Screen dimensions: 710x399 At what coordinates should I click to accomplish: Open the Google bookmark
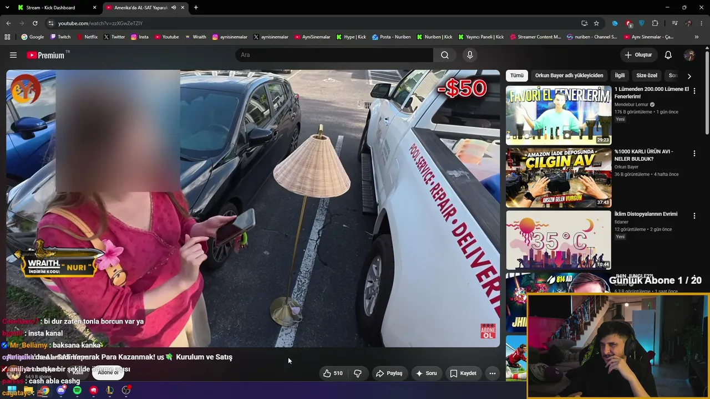point(33,37)
